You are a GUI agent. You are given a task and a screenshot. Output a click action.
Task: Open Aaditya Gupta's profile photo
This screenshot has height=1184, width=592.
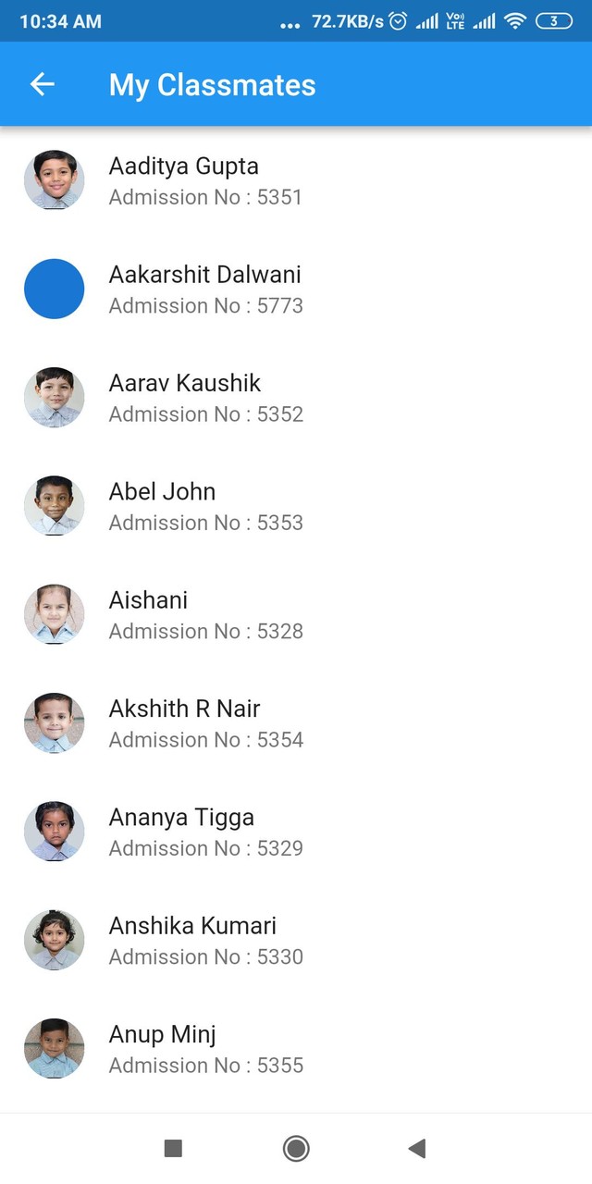[55, 180]
